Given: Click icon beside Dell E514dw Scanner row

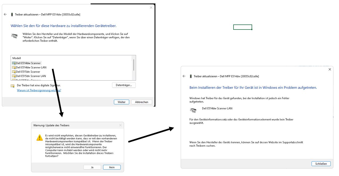Looking at the screenshot, I should tap(14, 63).
